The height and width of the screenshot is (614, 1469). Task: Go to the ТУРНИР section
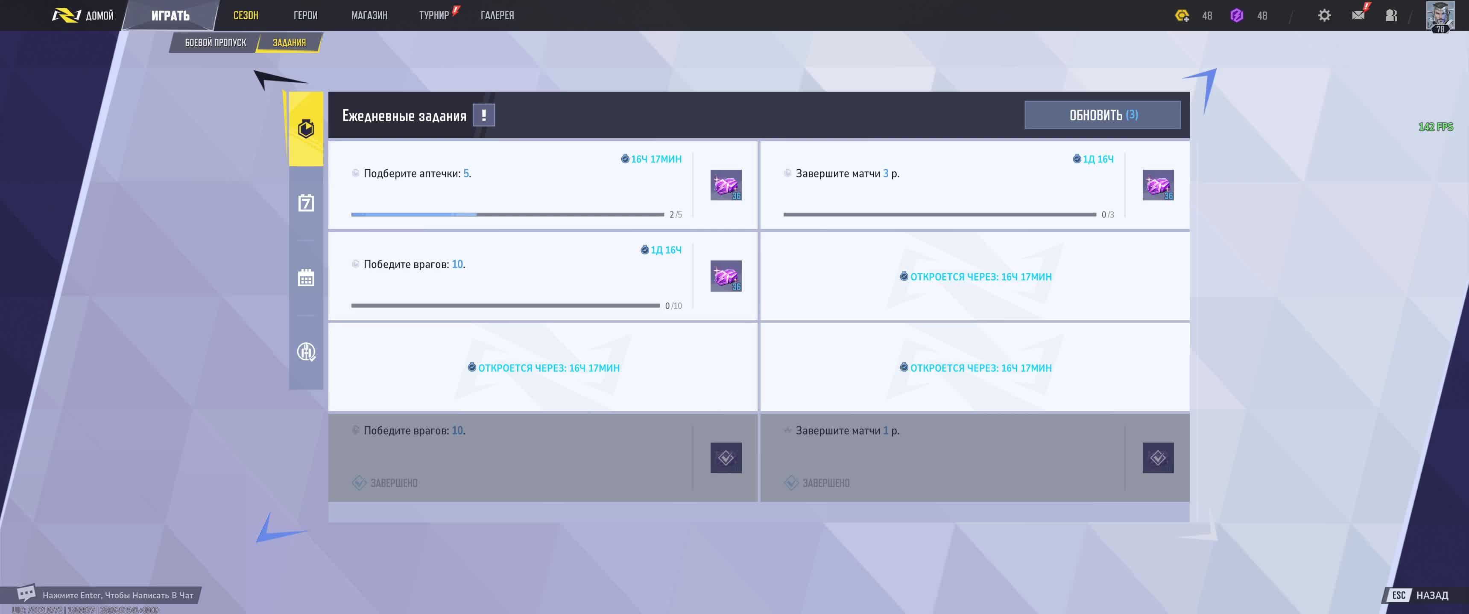pos(434,15)
